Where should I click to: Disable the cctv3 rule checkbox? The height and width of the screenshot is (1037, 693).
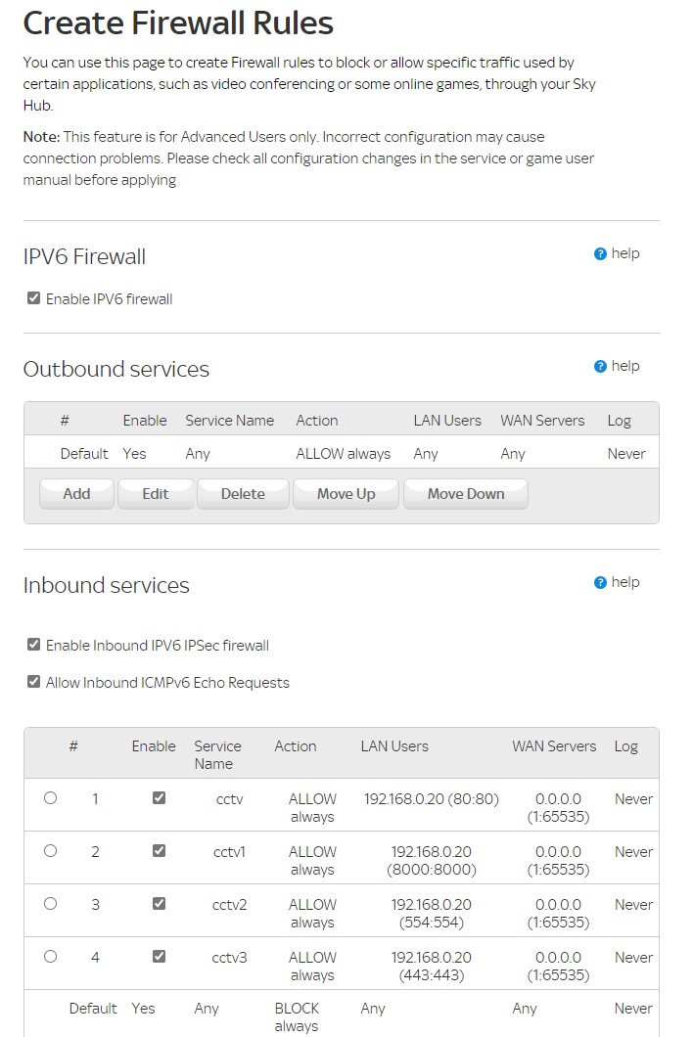[160, 957]
